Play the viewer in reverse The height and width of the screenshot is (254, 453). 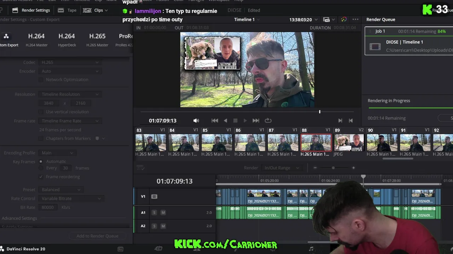[225, 121]
